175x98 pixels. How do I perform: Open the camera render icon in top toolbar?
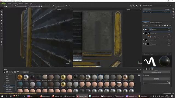[140, 6]
